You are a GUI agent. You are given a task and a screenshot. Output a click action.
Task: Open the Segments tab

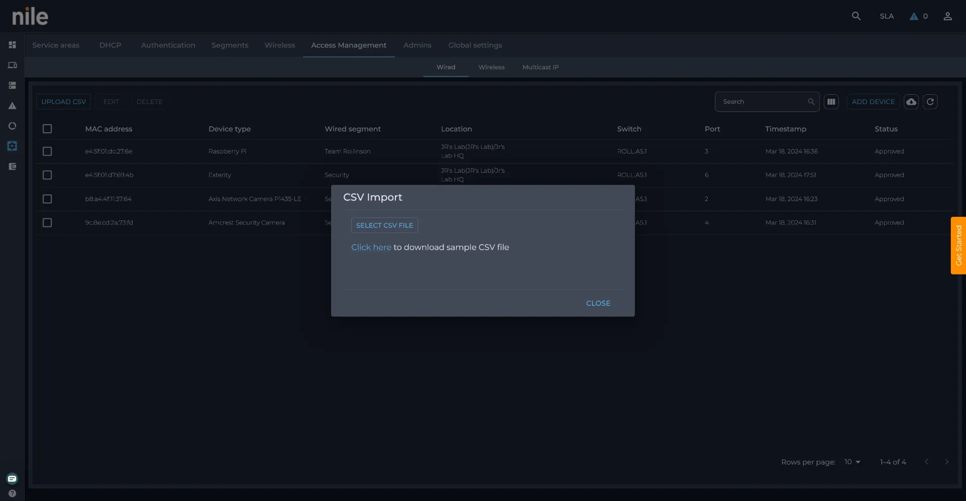pyautogui.click(x=230, y=45)
